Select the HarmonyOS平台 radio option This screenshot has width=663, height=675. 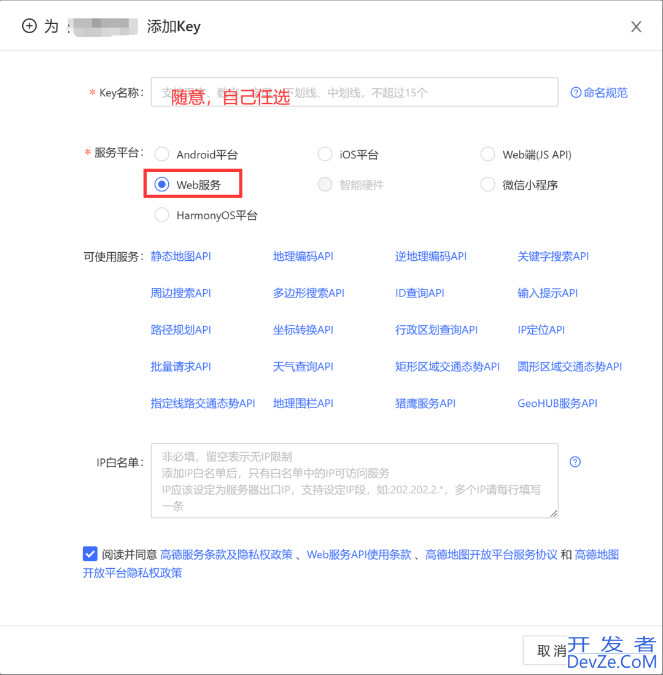click(x=162, y=215)
